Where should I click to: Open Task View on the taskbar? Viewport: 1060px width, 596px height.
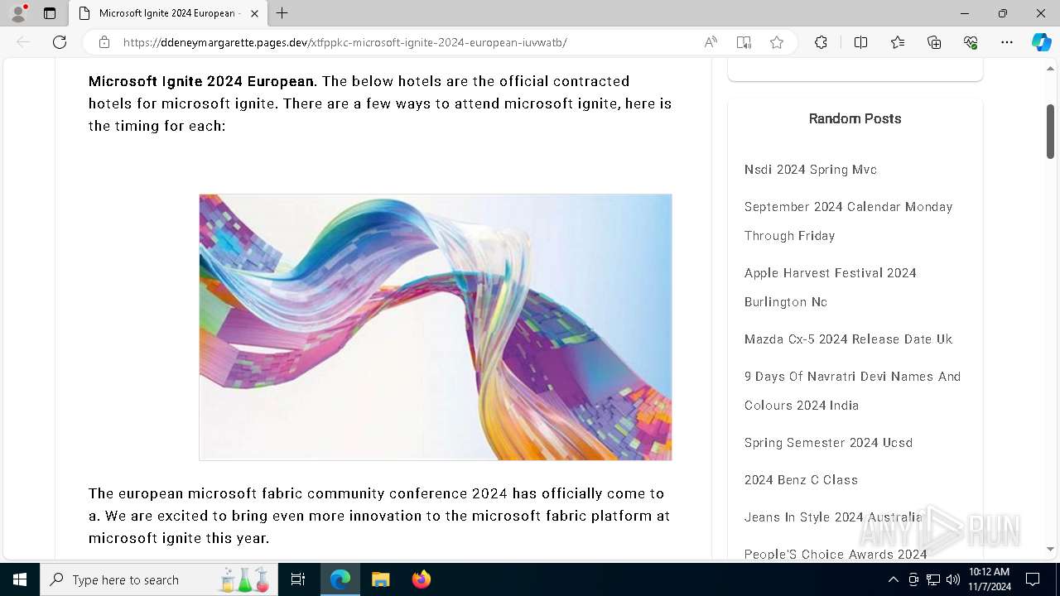click(298, 579)
